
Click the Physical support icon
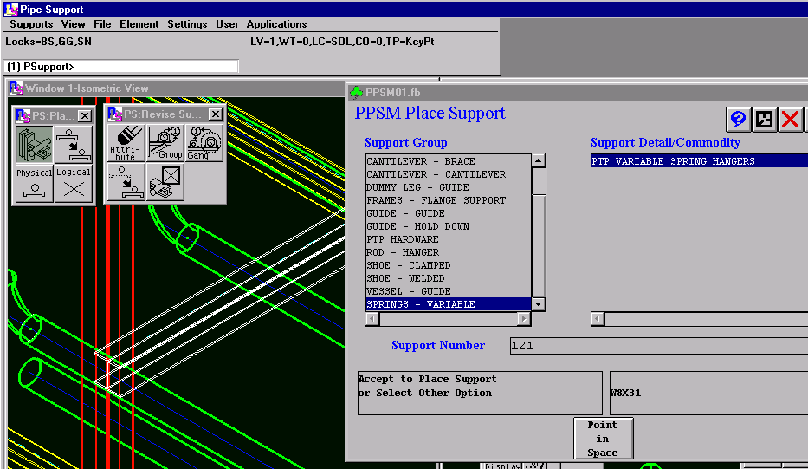(x=34, y=183)
